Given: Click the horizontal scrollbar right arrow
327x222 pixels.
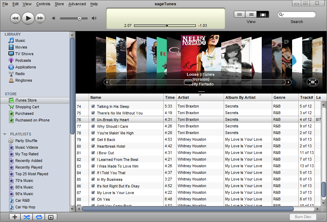Looking at the screenshot, I should (x=318, y=209).
